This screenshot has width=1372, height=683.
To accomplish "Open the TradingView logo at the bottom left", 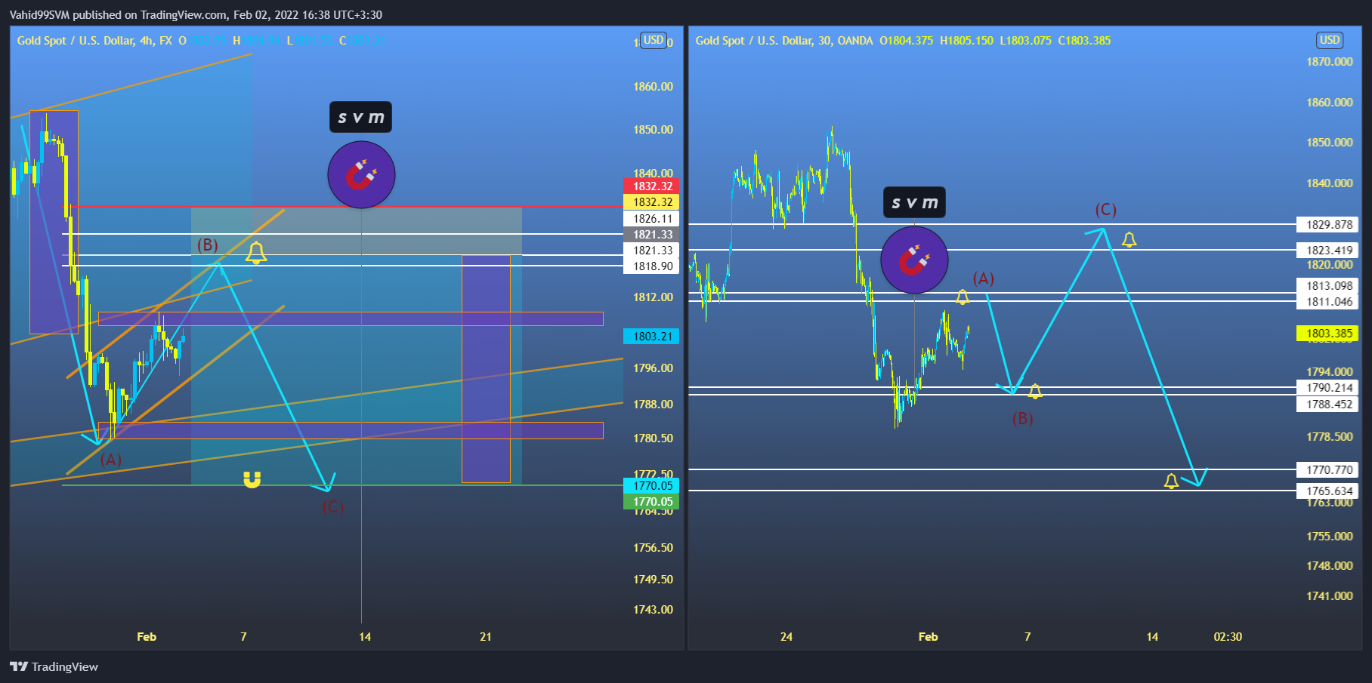I will pos(54,666).
